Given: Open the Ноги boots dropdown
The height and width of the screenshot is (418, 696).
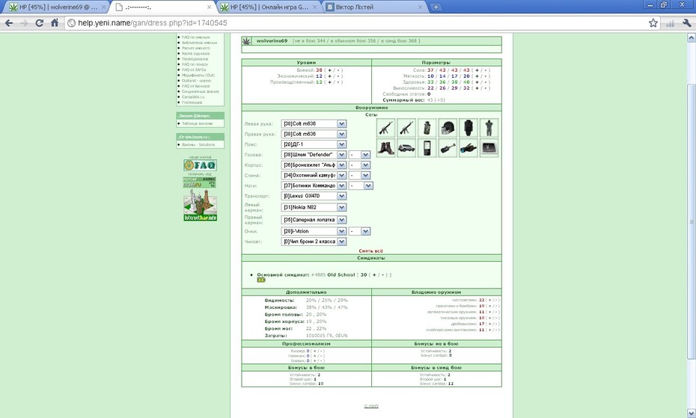Looking at the screenshot, I should 314,185.
